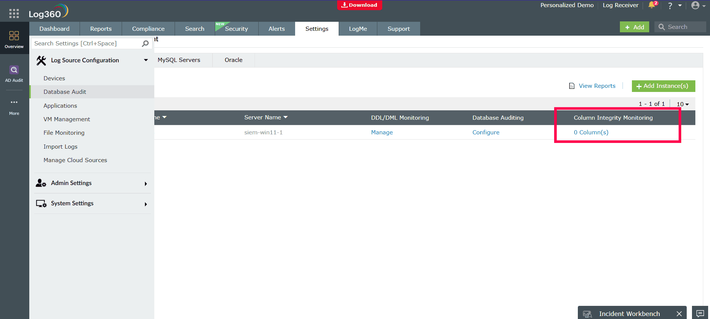Click the notifications bell icon

[x=651, y=5]
